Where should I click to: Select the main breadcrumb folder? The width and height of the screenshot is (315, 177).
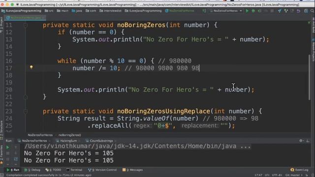click(x=63, y=11)
